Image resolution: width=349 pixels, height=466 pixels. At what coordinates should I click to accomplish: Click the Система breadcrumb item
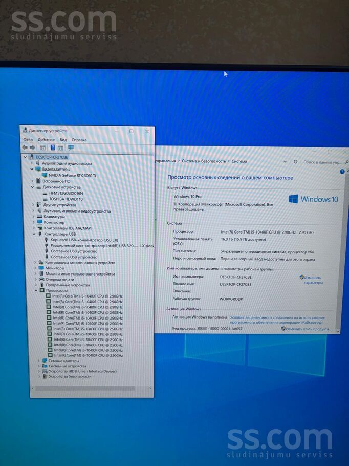click(x=239, y=161)
